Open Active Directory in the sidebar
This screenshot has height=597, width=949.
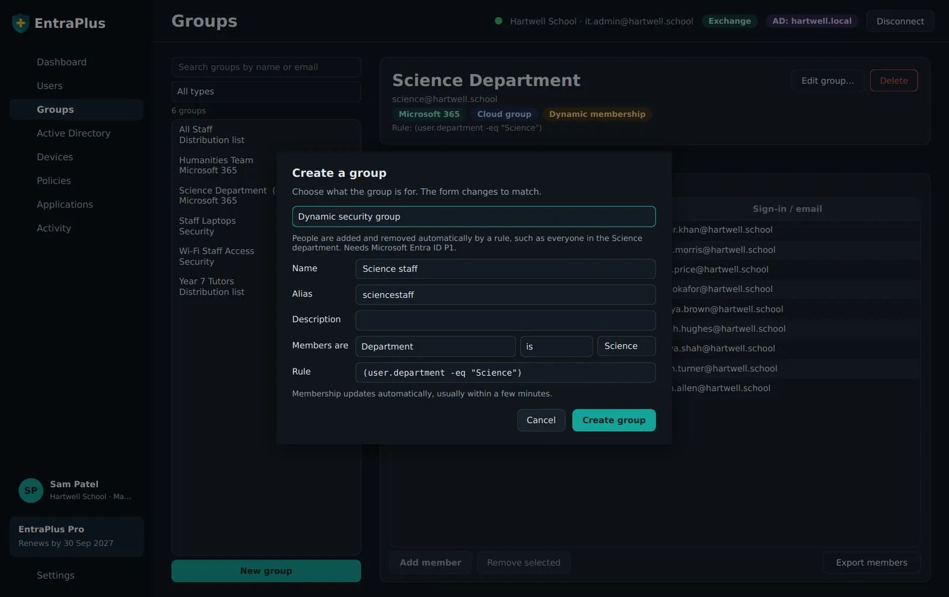point(77,134)
